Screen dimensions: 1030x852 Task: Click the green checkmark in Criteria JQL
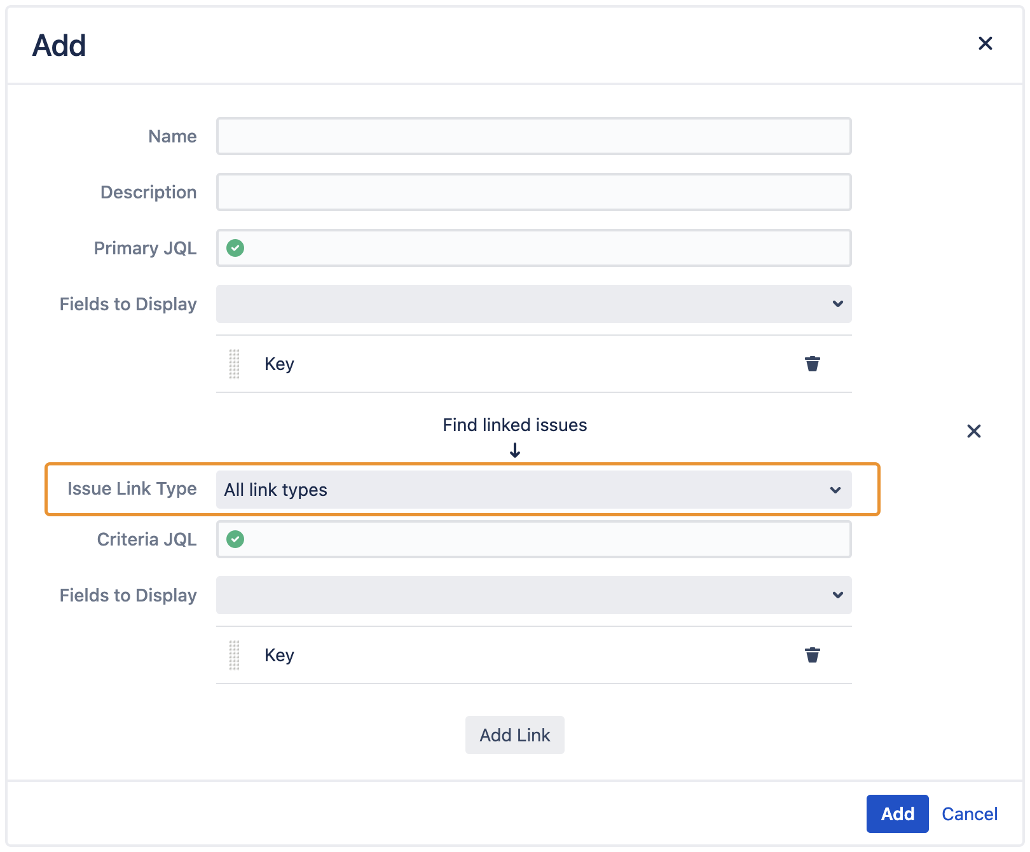[x=235, y=539]
